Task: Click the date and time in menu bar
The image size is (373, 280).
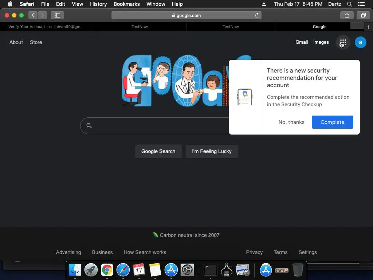Action: pos(298,4)
